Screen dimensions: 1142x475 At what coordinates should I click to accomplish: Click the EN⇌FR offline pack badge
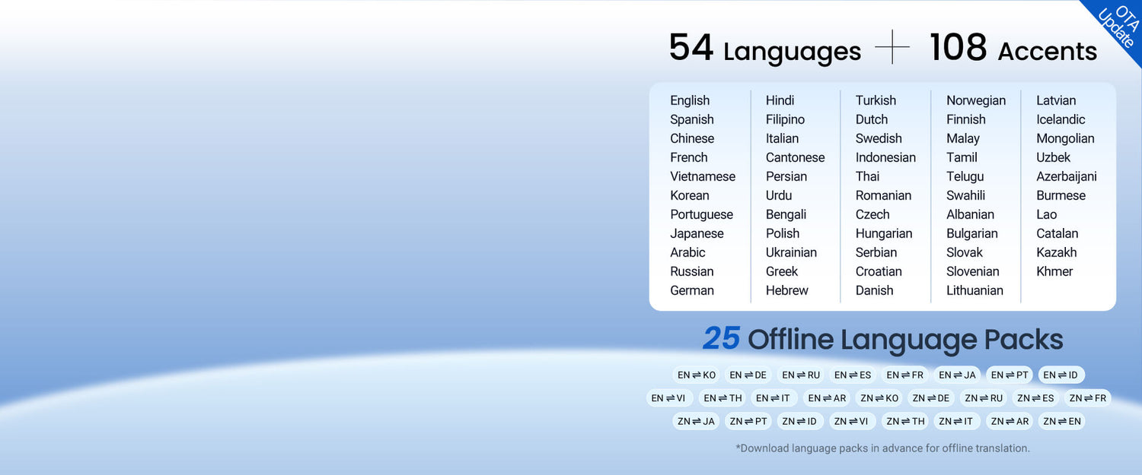pyautogui.click(x=904, y=375)
